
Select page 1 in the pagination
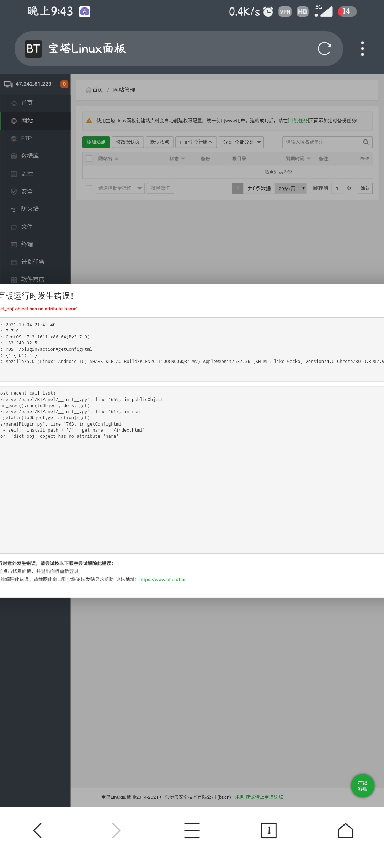pos(238,188)
